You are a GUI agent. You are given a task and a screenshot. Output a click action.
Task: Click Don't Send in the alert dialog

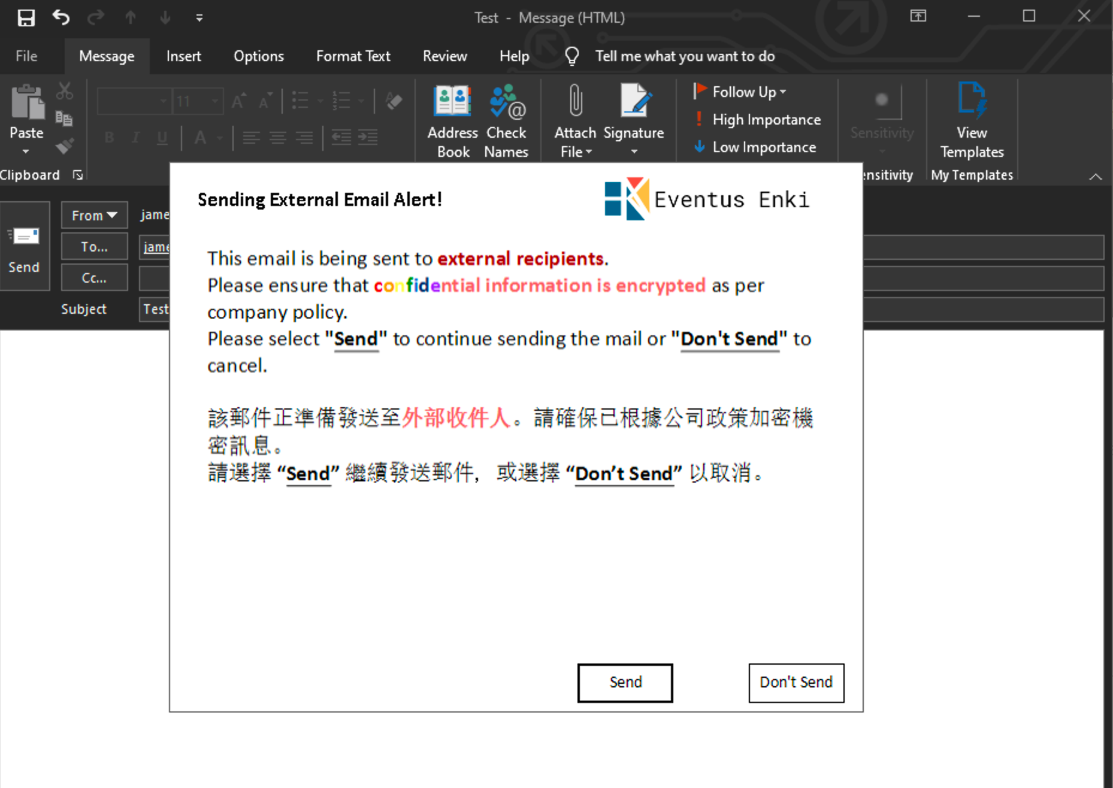tap(796, 683)
